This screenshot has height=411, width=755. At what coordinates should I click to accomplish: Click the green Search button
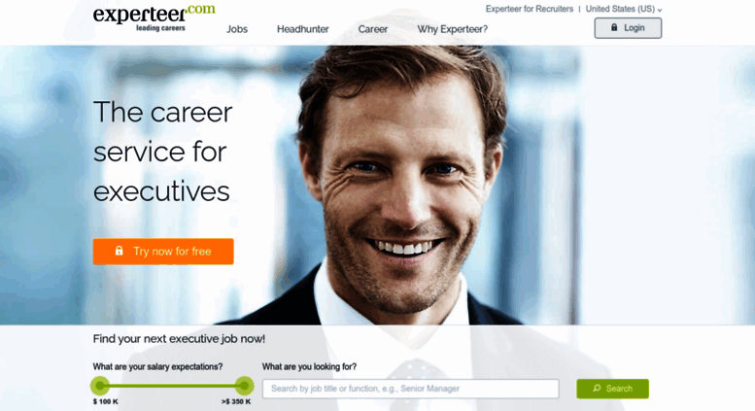point(612,389)
